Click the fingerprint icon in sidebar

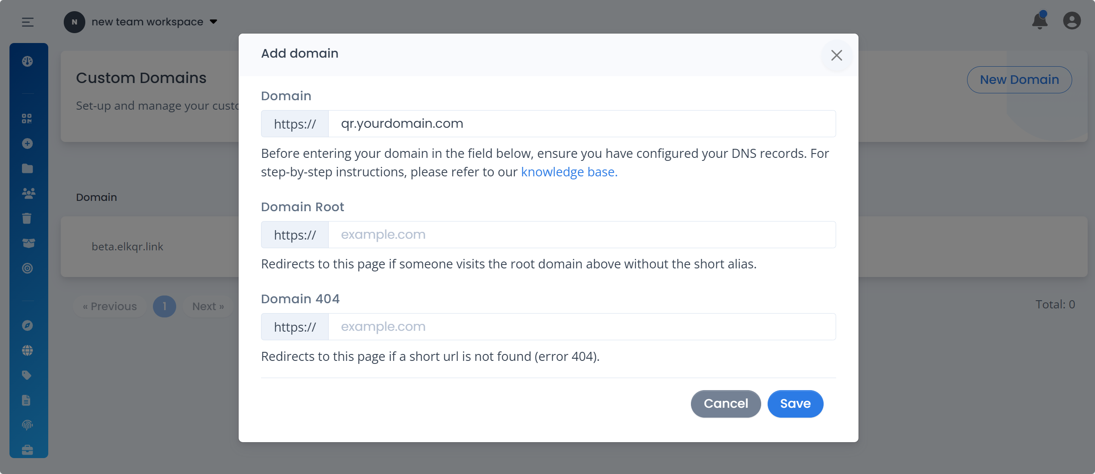click(x=28, y=425)
